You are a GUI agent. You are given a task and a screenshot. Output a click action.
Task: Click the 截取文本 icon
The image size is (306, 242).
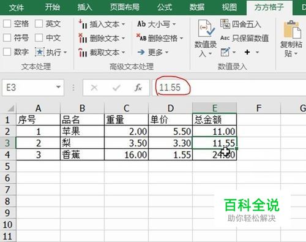pos(83,52)
